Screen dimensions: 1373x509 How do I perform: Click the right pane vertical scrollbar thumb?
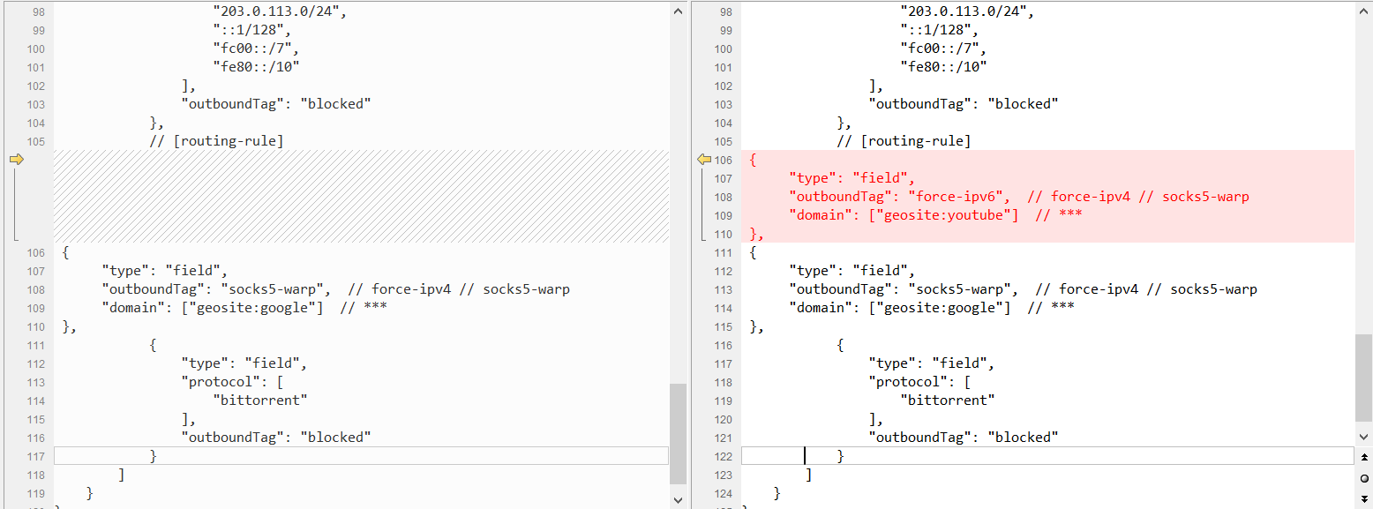pos(1364,377)
